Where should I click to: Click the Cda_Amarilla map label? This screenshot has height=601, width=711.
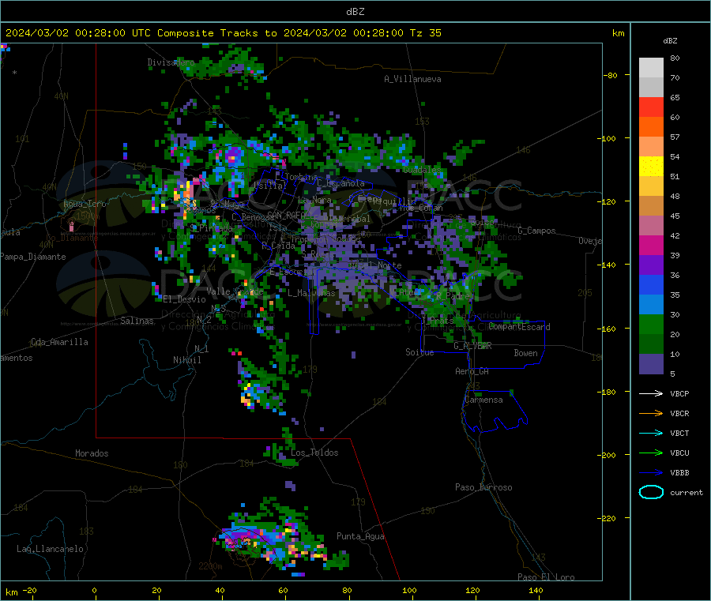coord(59,342)
